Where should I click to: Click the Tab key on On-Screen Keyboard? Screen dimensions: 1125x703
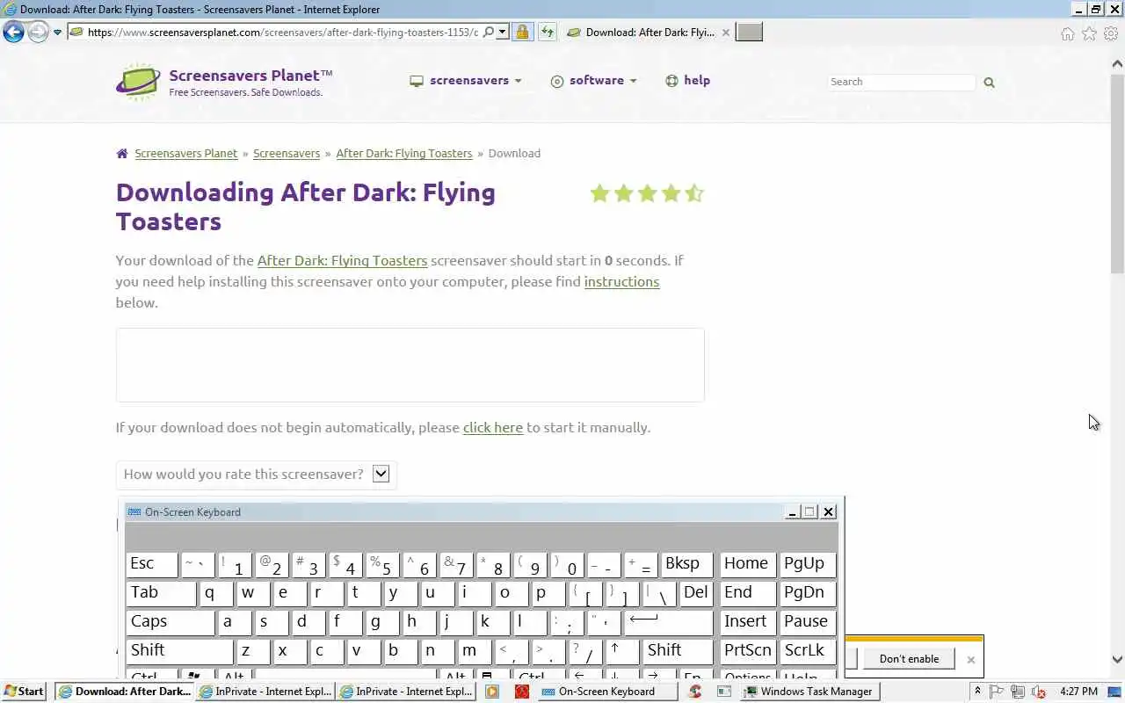pyautogui.click(x=161, y=593)
